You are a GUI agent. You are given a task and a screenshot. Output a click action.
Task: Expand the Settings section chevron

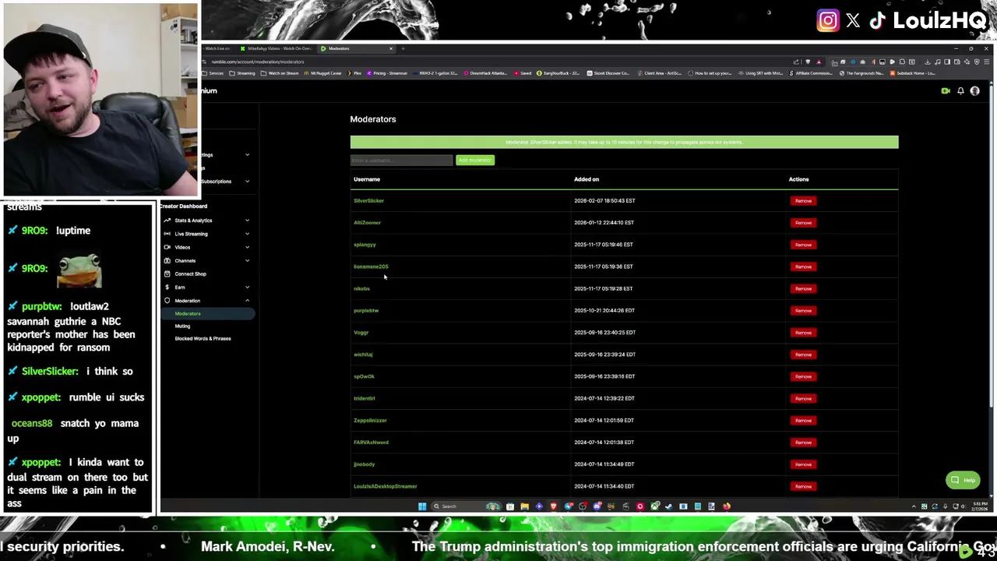point(247,154)
